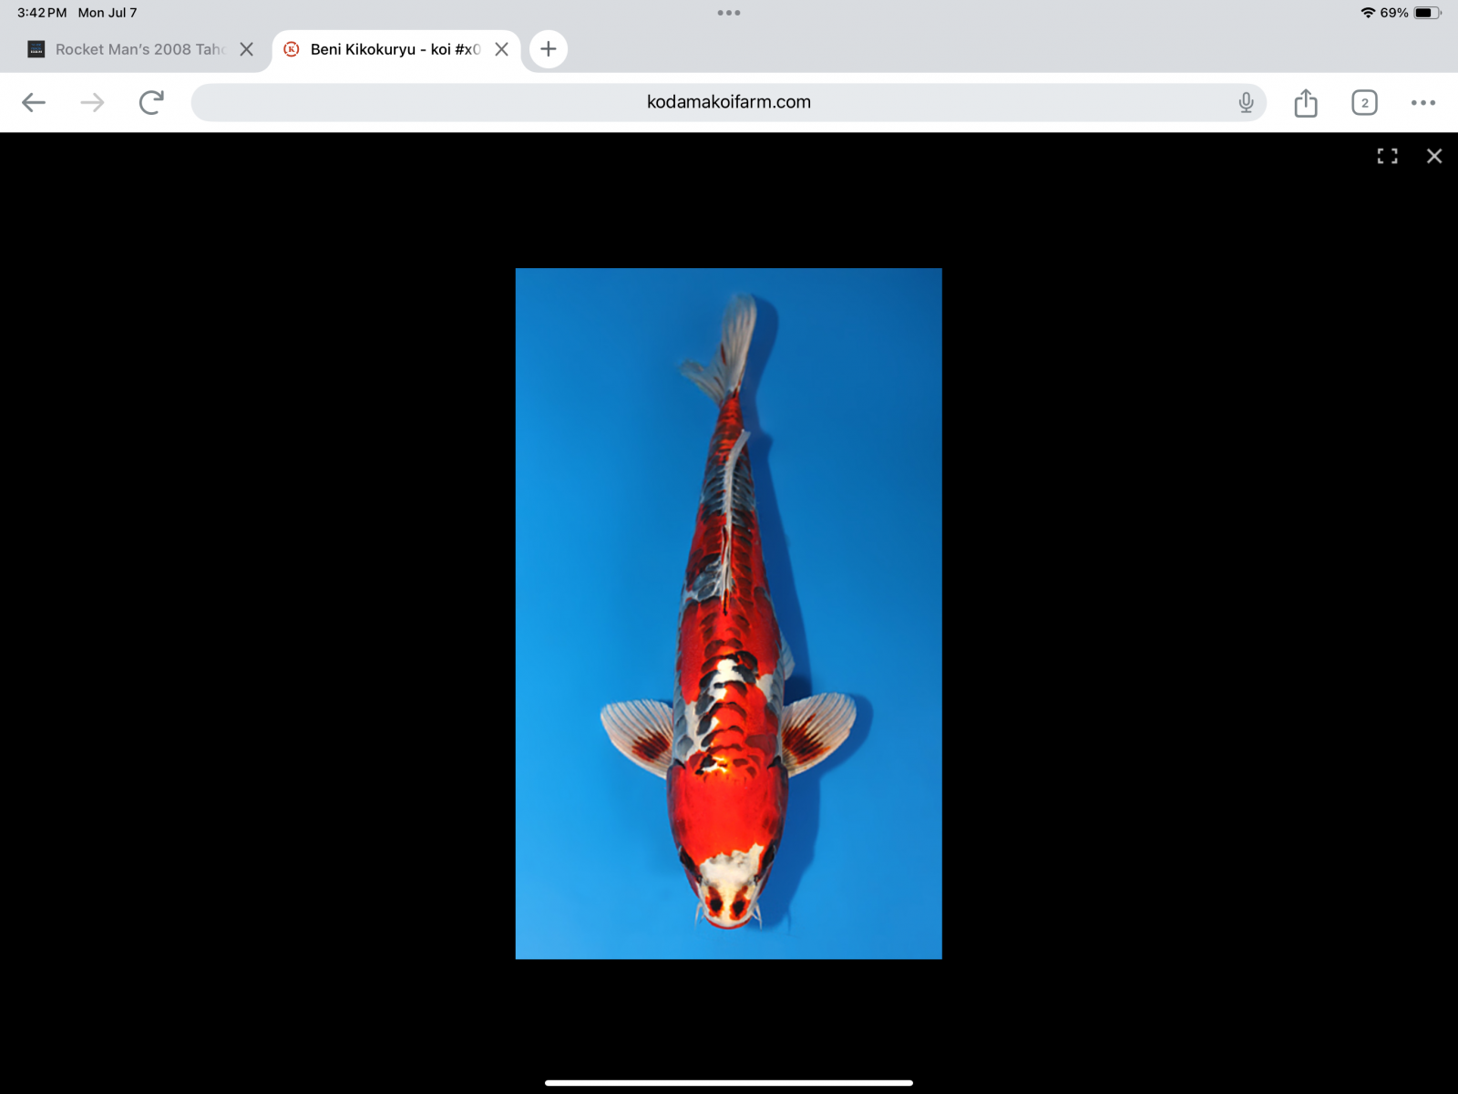Tap the home indicator bar

pos(729,1083)
